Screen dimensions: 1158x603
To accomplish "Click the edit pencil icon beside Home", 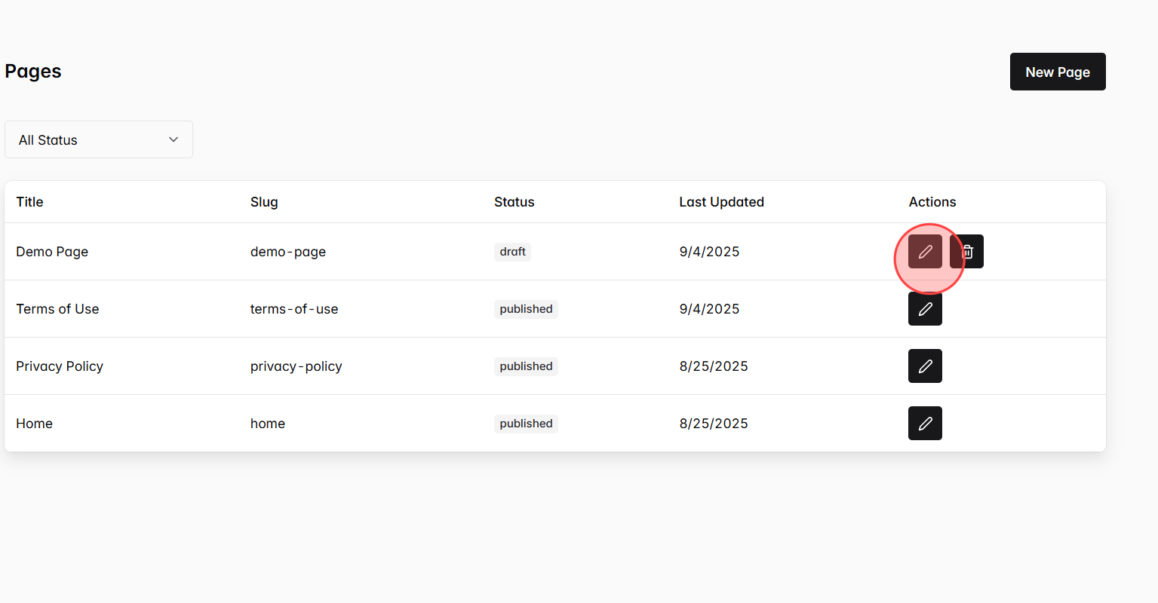I will (925, 423).
